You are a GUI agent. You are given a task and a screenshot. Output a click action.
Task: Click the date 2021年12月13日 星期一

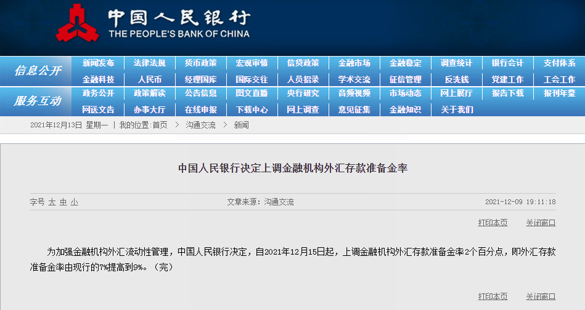tap(69, 125)
